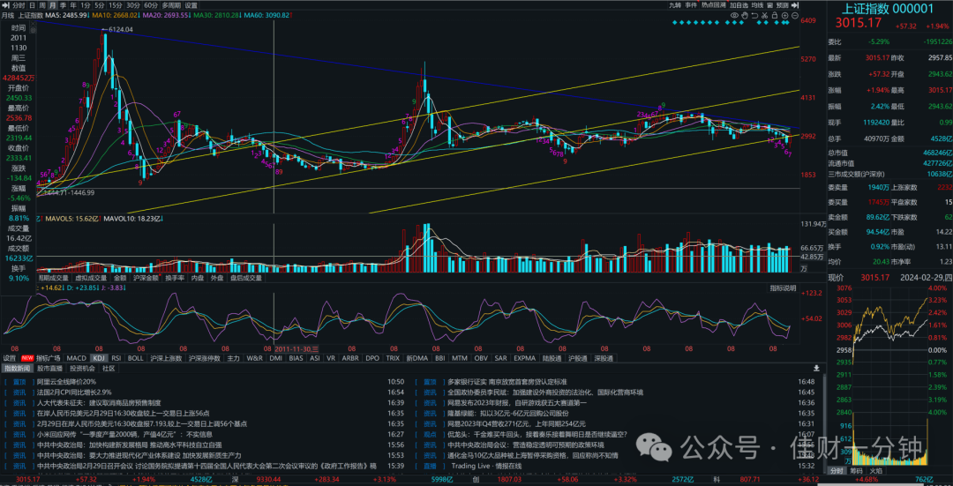Open news '多家银行证实' Nanjing housing loan

tap(507, 382)
